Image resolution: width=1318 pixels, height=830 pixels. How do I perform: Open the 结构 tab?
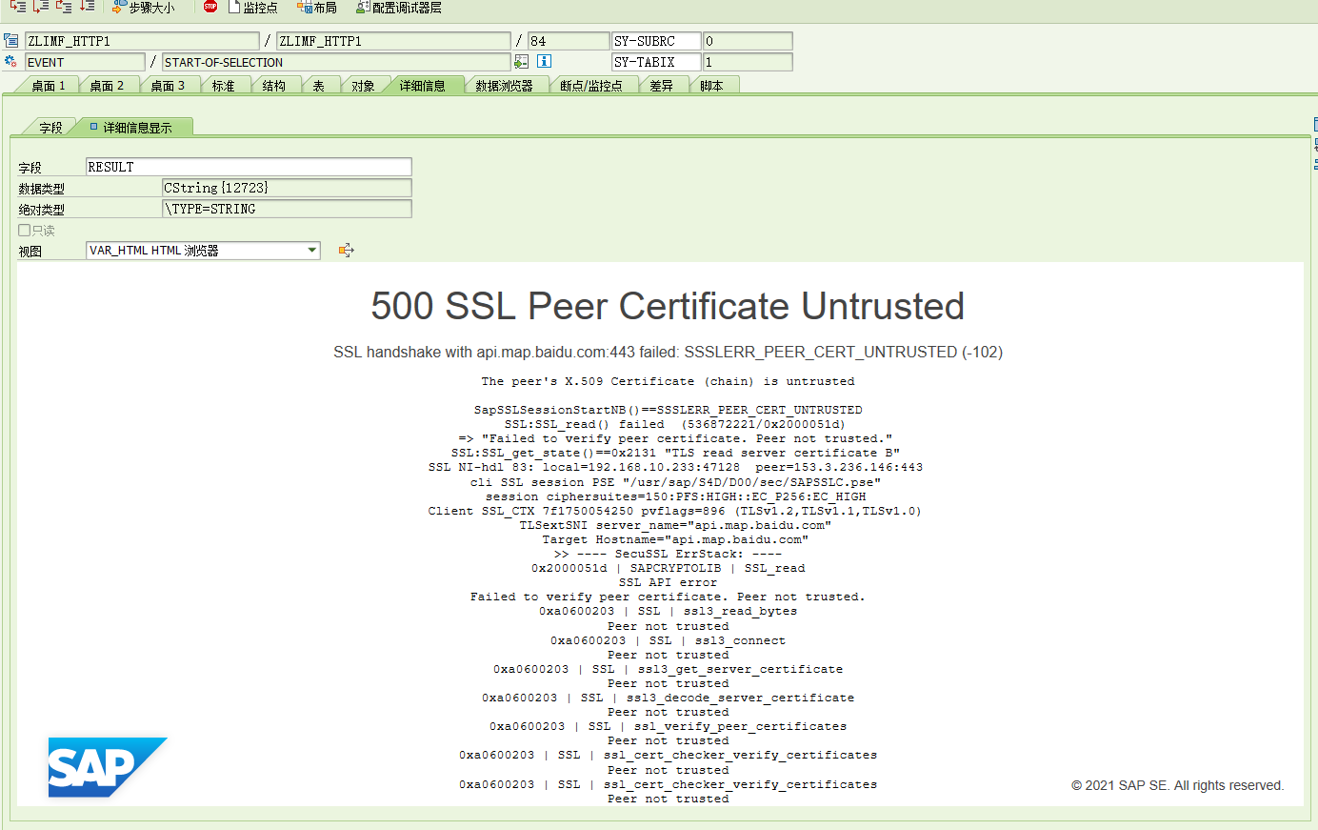point(274,86)
